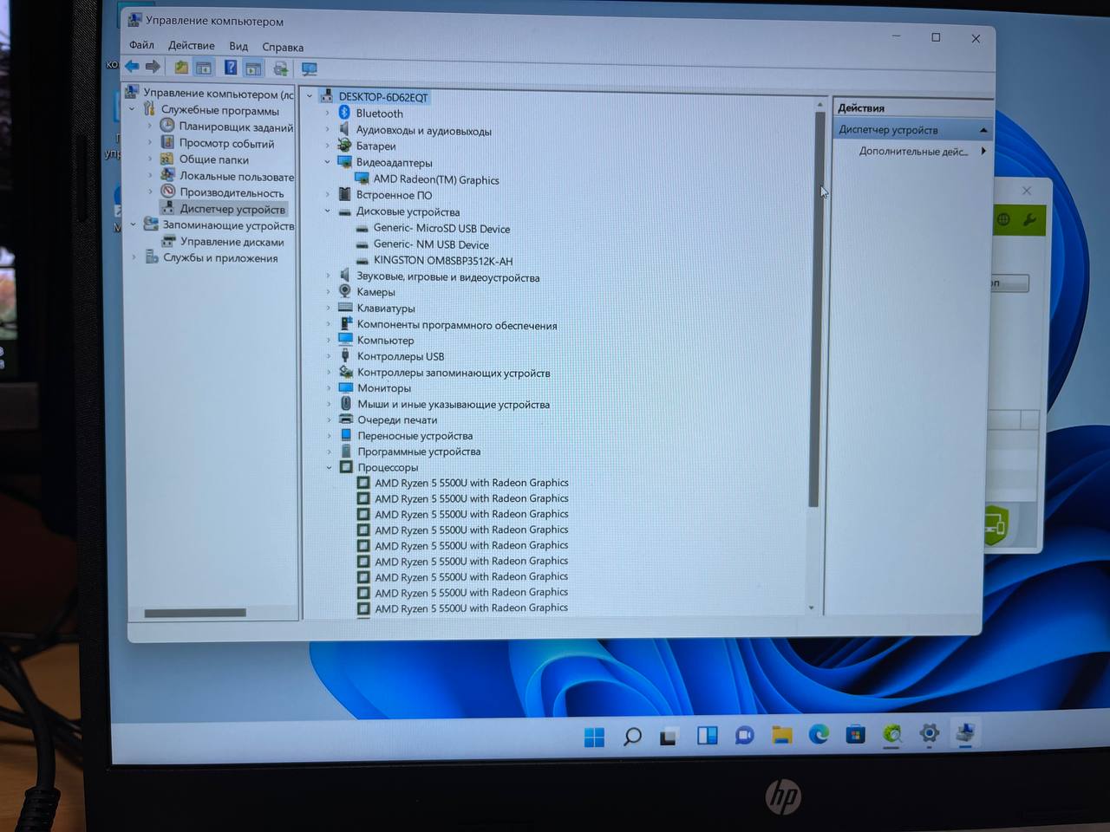The width and height of the screenshot is (1110, 832).
Task: Collapse Служебные программы in left tree
Action: coord(132,109)
